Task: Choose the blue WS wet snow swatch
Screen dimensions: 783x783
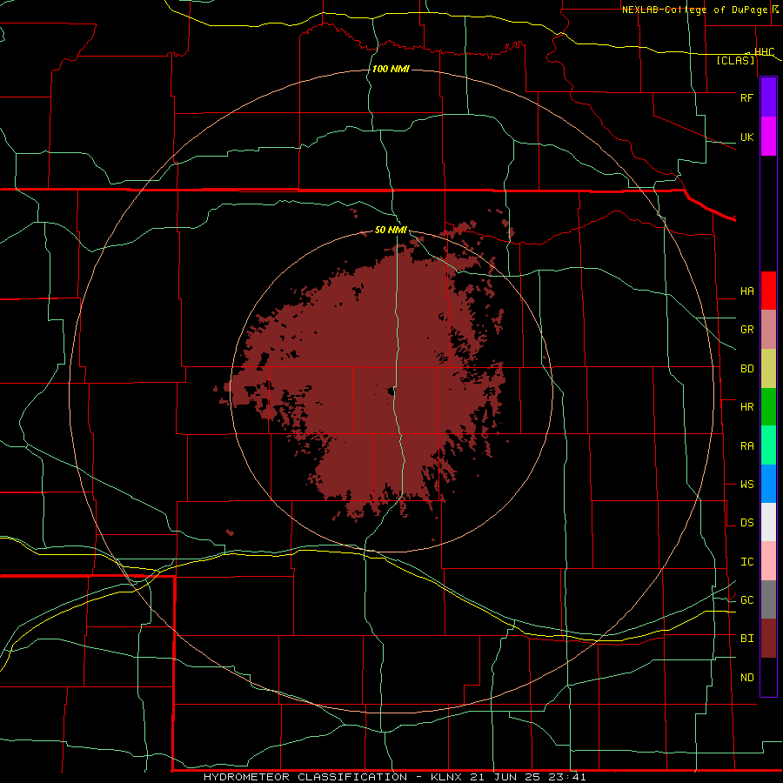Action: [768, 484]
